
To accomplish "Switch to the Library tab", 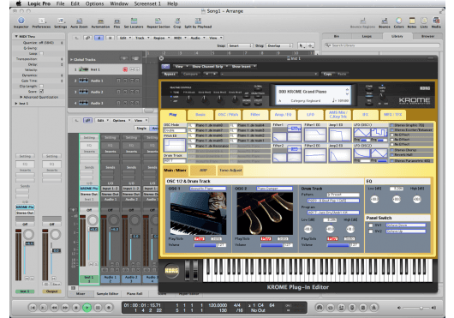I will [x=397, y=36].
